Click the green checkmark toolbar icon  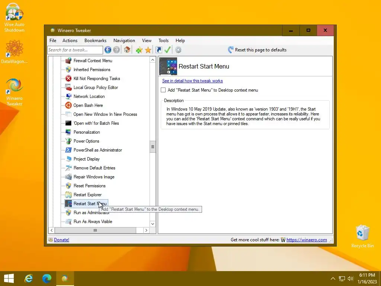coord(167,50)
